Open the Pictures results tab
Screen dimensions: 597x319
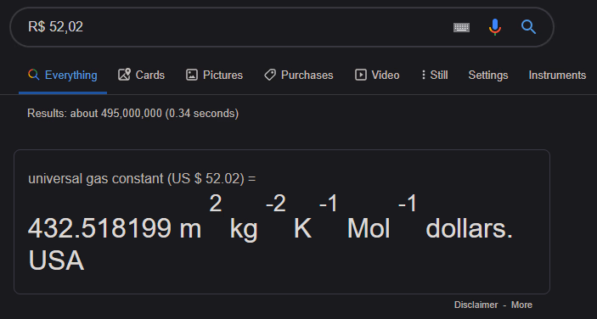[214, 75]
